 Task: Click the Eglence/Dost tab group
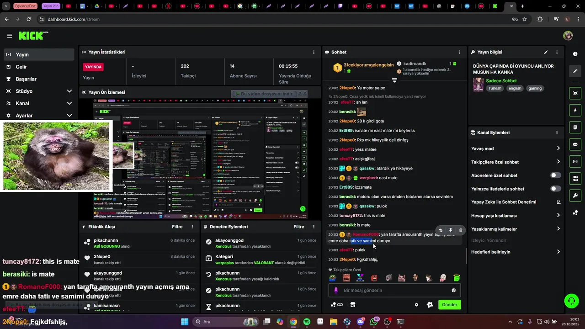tap(26, 6)
